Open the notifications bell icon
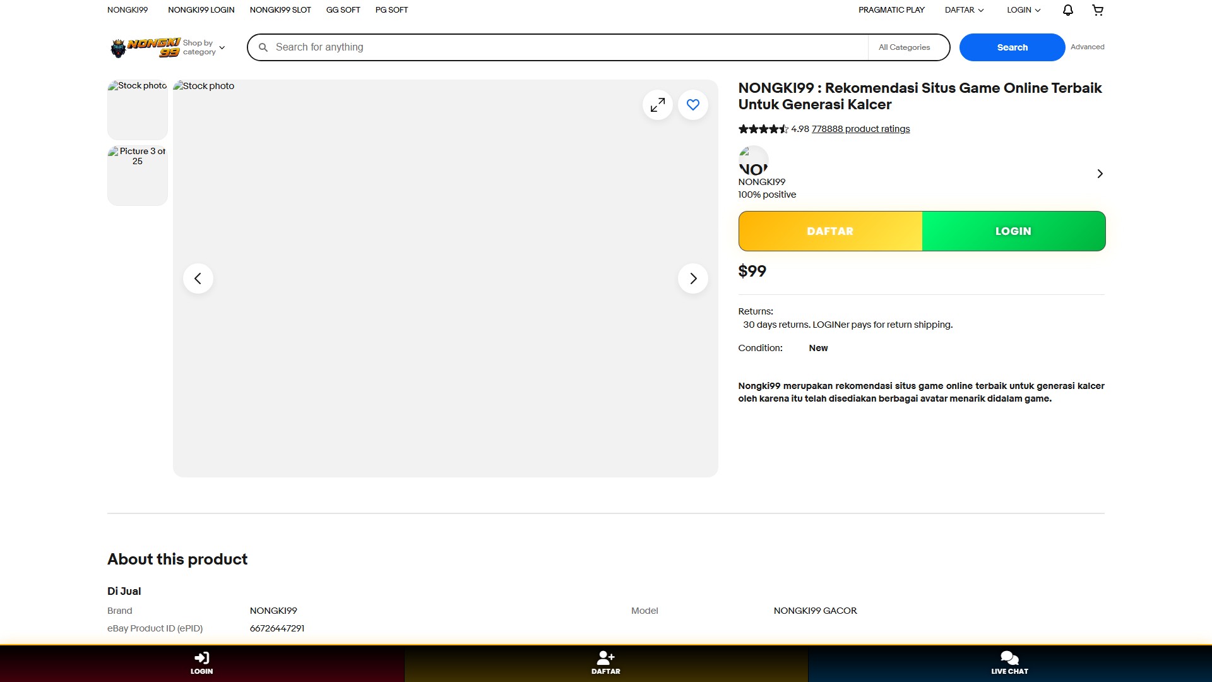The image size is (1212, 682). pyautogui.click(x=1067, y=10)
